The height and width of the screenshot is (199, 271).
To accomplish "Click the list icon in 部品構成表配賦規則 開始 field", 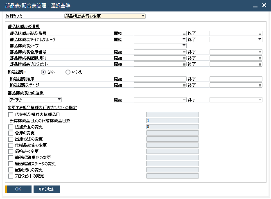I will click(x=184, y=58).
